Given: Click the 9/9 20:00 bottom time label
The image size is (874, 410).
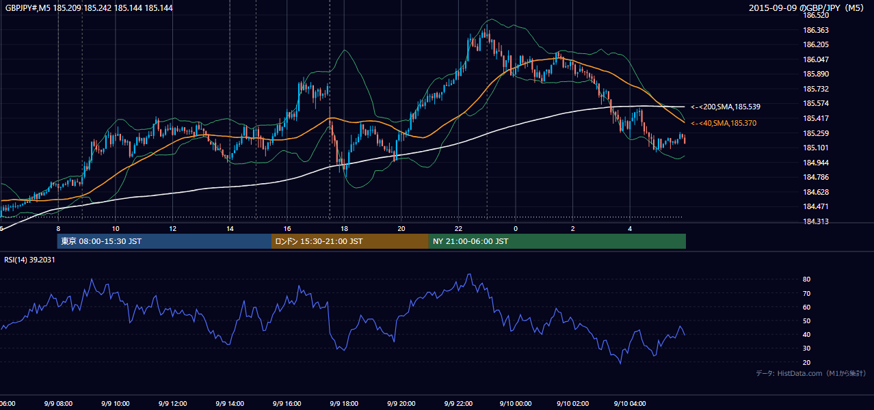Looking at the screenshot, I should [401, 403].
